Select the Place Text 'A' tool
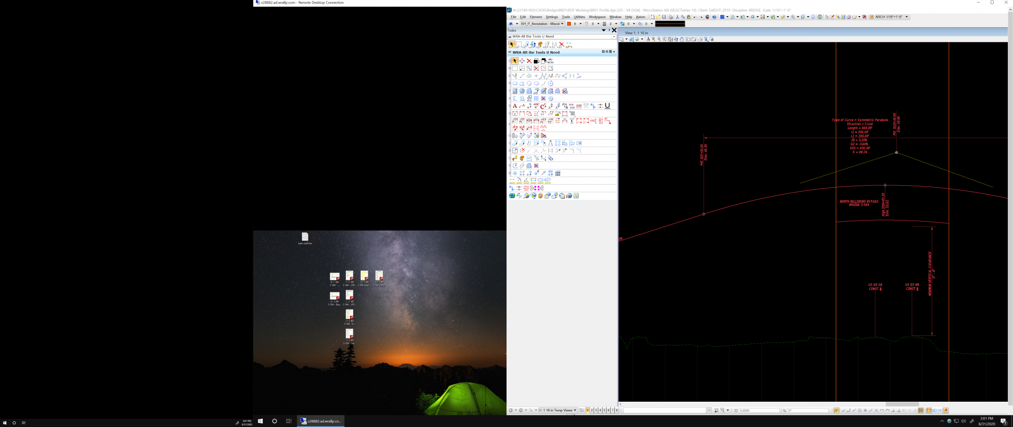The width and height of the screenshot is (1013, 427). [515, 106]
